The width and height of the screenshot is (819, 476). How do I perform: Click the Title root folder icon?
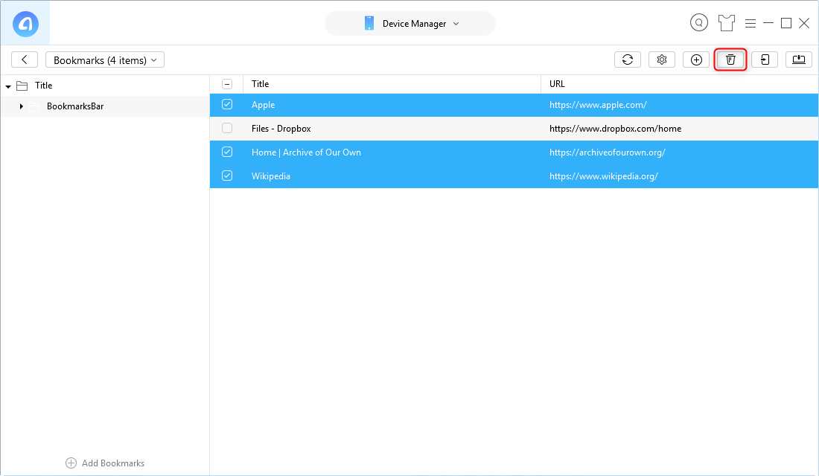22,86
